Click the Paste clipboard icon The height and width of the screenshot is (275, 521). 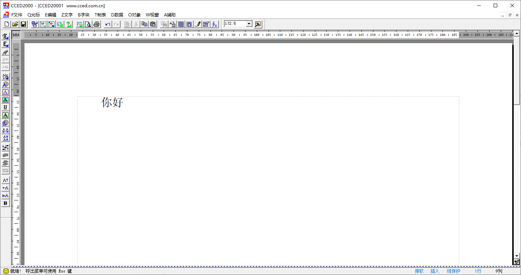click(153, 24)
